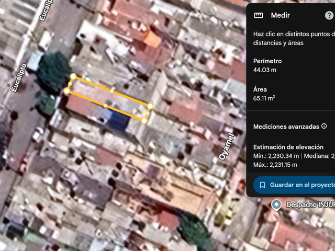Open the help question mark icon

click(x=329, y=15)
